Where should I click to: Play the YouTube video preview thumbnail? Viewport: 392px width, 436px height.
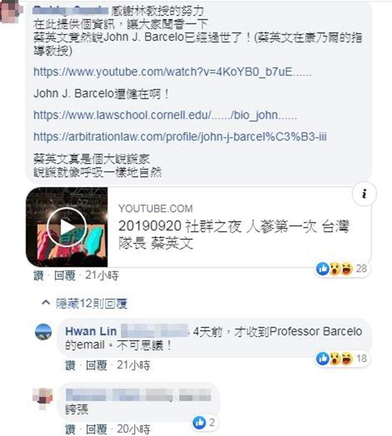tap(67, 227)
